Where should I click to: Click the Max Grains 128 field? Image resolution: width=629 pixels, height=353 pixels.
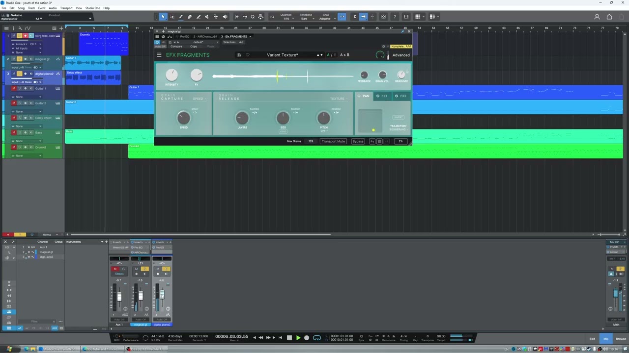[x=311, y=141]
